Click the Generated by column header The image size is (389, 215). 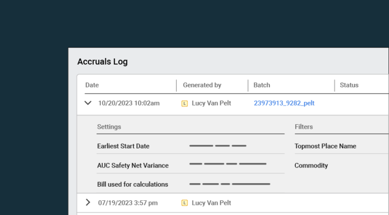click(202, 85)
